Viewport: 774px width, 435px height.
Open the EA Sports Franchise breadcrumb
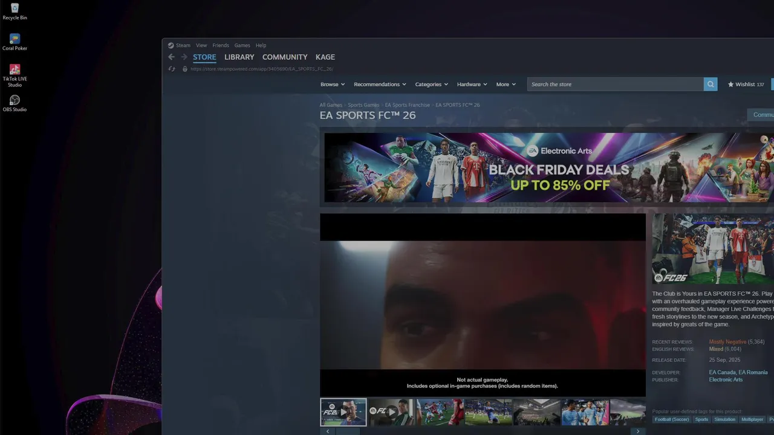[x=408, y=105]
